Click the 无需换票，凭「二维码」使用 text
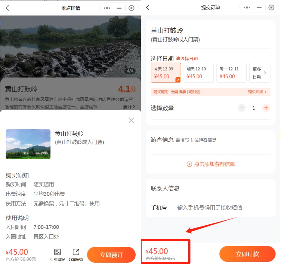The height and width of the screenshot is (264, 281). click(66, 203)
